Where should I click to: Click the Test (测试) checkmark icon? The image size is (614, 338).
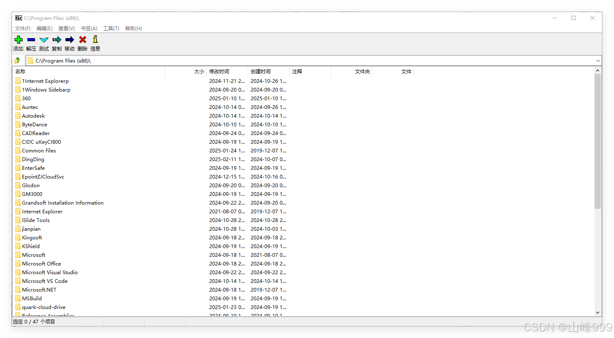point(44,40)
